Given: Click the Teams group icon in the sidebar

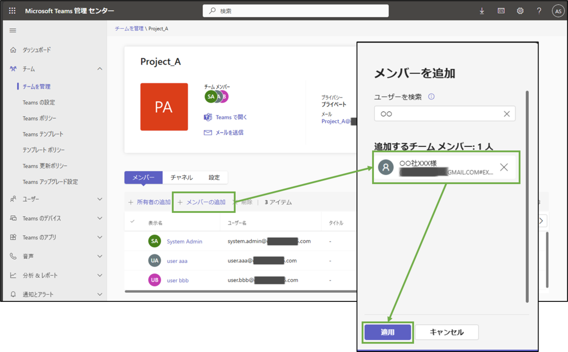Looking at the screenshot, I should [13, 69].
